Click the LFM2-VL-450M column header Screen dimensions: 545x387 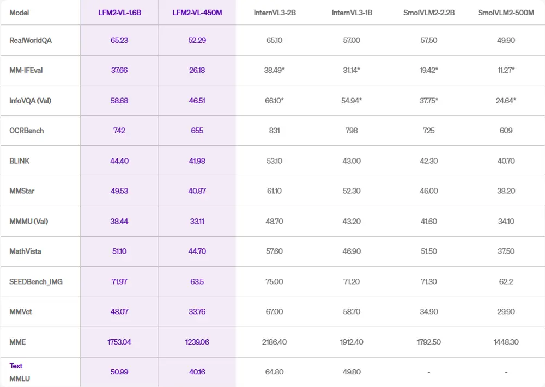coord(197,13)
